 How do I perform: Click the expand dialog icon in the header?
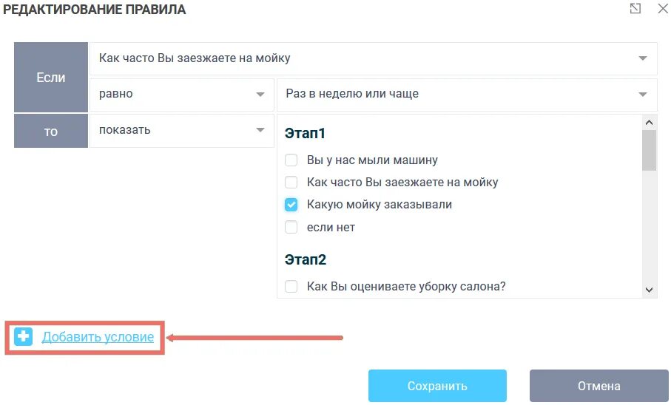635,9
